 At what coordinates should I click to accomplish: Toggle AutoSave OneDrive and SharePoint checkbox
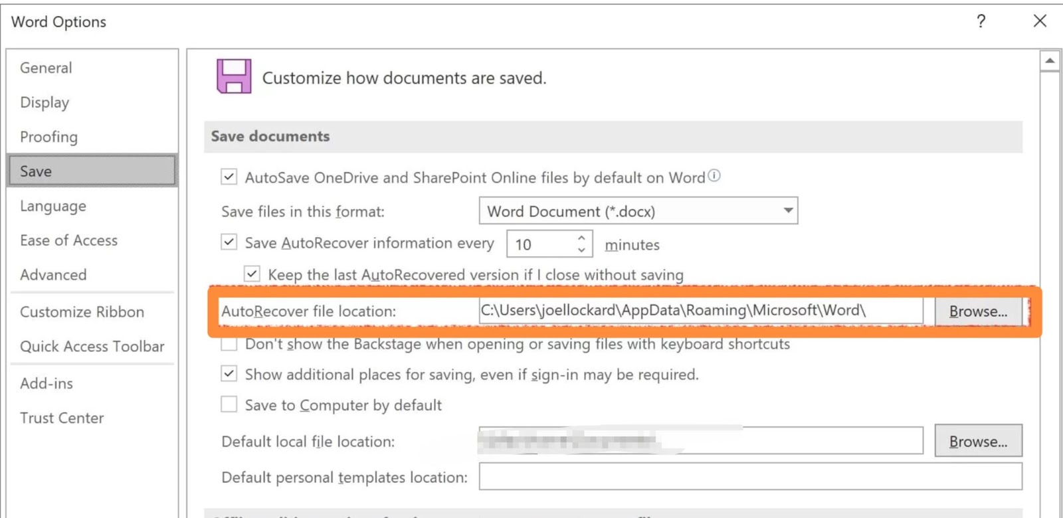229,177
